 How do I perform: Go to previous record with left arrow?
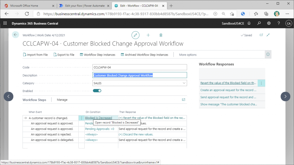click(x=8, y=96)
